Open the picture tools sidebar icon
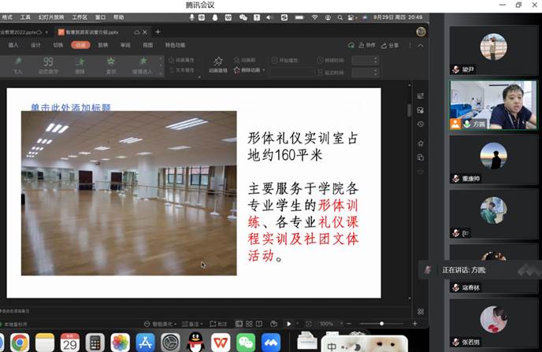Image resolution: width=542 pixels, height=352 pixels. (x=421, y=110)
